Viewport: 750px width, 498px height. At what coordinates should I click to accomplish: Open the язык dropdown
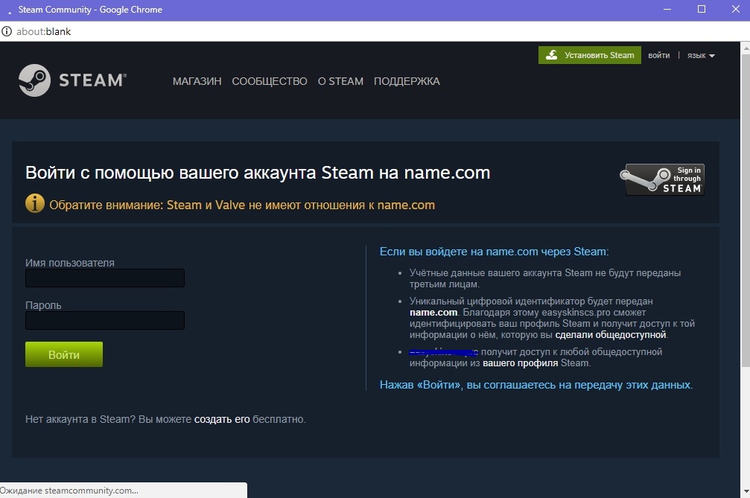[x=699, y=55]
